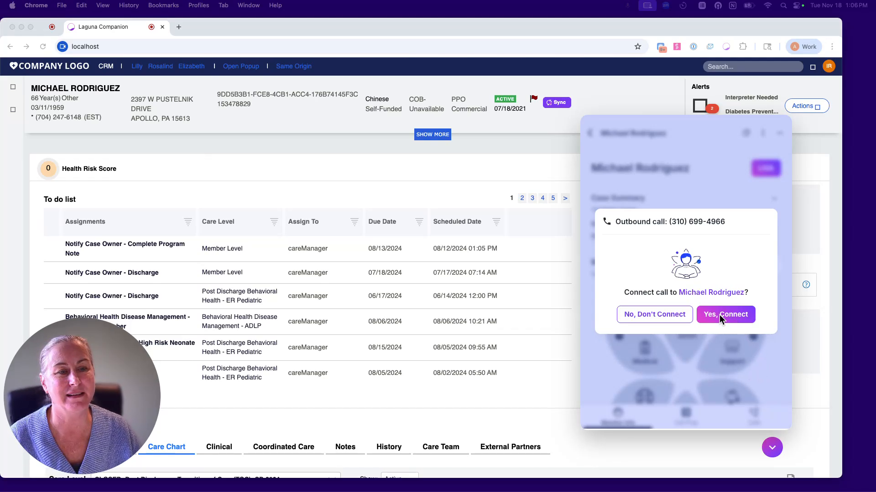Toggle the second checkbox in the left sidebar
The image size is (876, 492).
(x=13, y=109)
